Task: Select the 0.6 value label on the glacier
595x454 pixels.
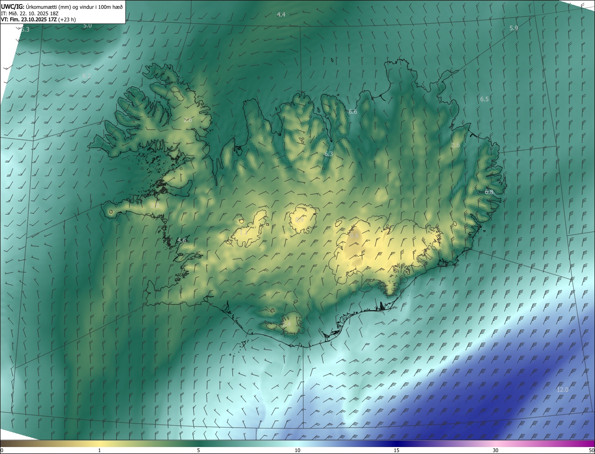Action: [x=354, y=236]
